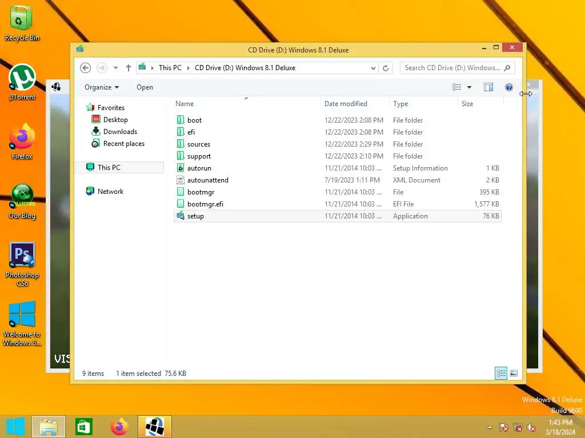Image resolution: width=585 pixels, height=438 pixels.
Task: Open the recent locations dropdown arrow
Action: 115,68
